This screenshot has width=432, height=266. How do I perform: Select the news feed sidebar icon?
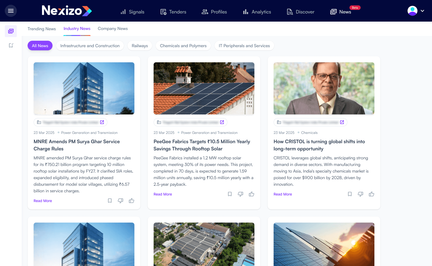(11, 31)
